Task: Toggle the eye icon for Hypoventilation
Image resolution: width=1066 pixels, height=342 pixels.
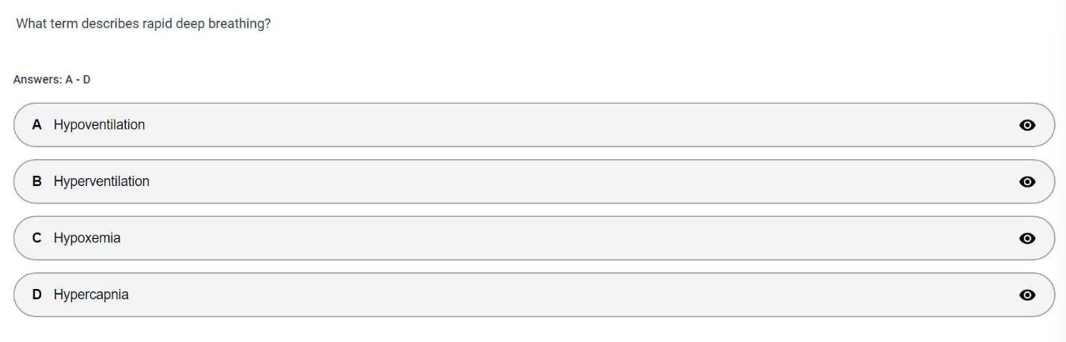Action: click(1027, 125)
